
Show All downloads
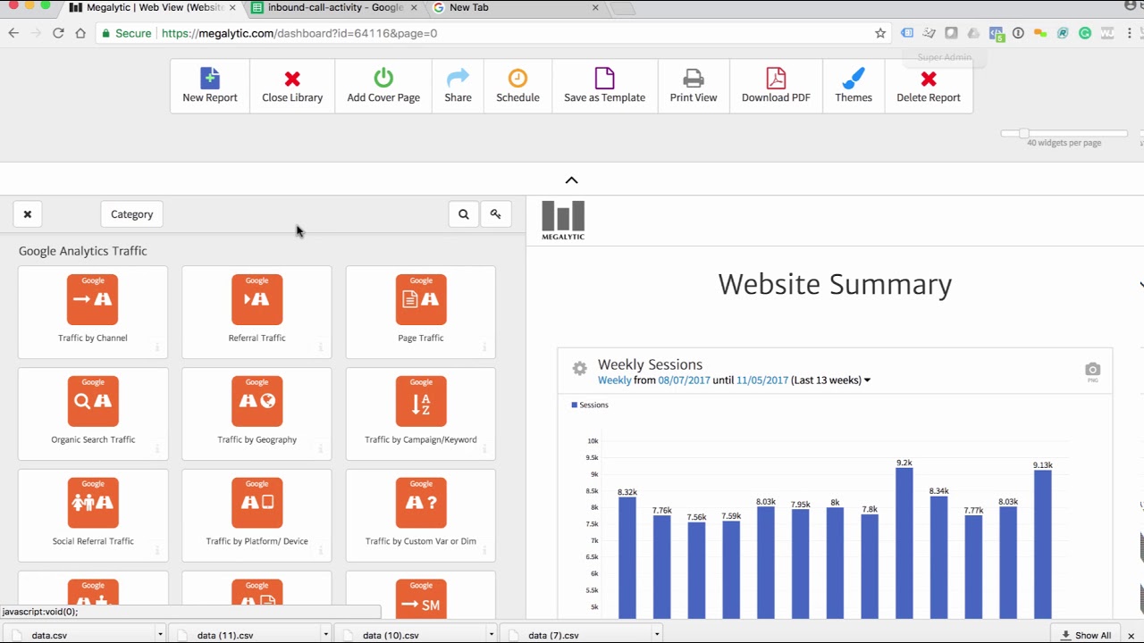click(1086, 636)
